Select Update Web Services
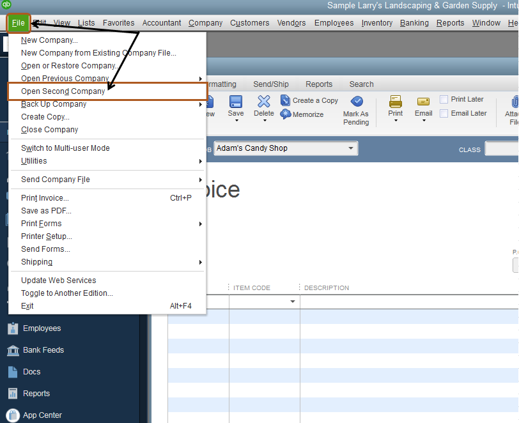The width and height of the screenshot is (519, 423). (x=107, y=281)
